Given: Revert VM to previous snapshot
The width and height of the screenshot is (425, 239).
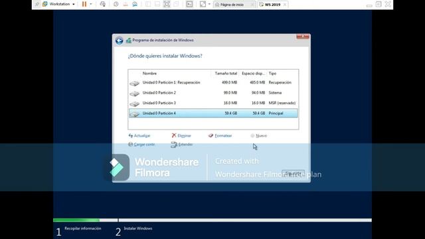Looking at the screenshot, I should point(126,4).
